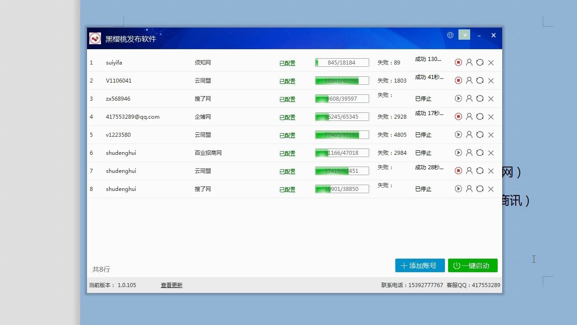Click the 黑樱桃 cherry logo
This screenshot has height=325, width=577.
pyautogui.click(x=95, y=38)
